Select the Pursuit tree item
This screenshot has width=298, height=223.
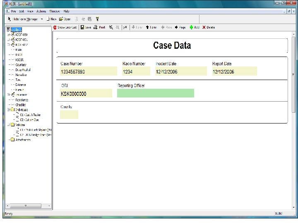click(19, 90)
